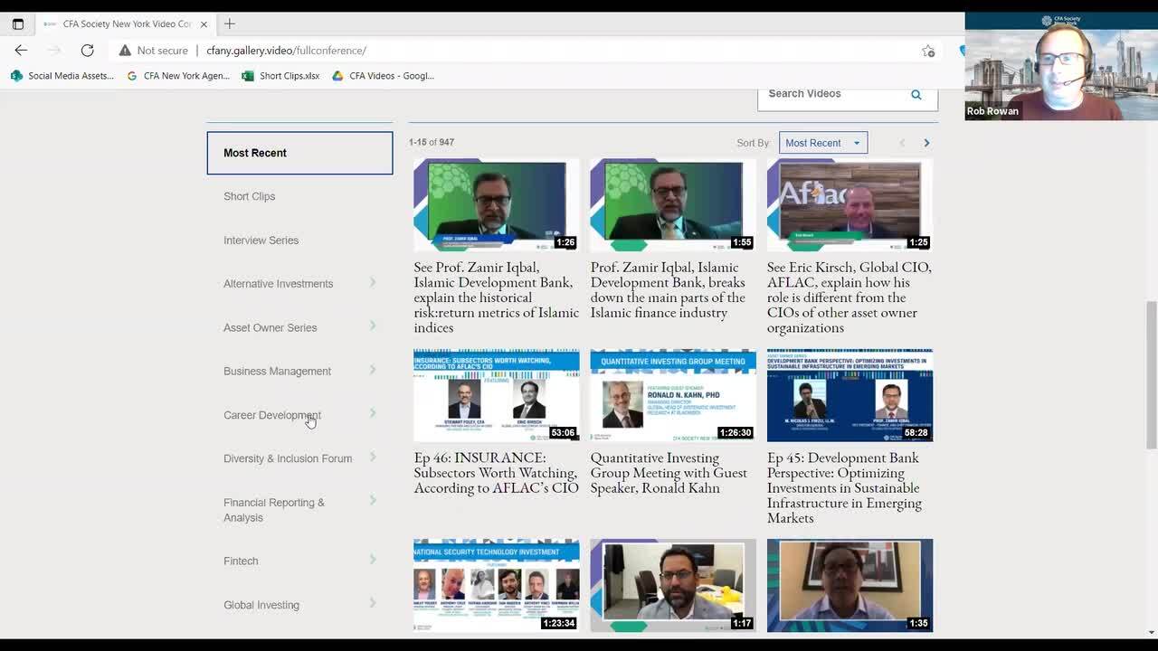Image resolution: width=1158 pixels, height=651 pixels.
Task: Open the tab actions menu icon
Action: coord(17,24)
